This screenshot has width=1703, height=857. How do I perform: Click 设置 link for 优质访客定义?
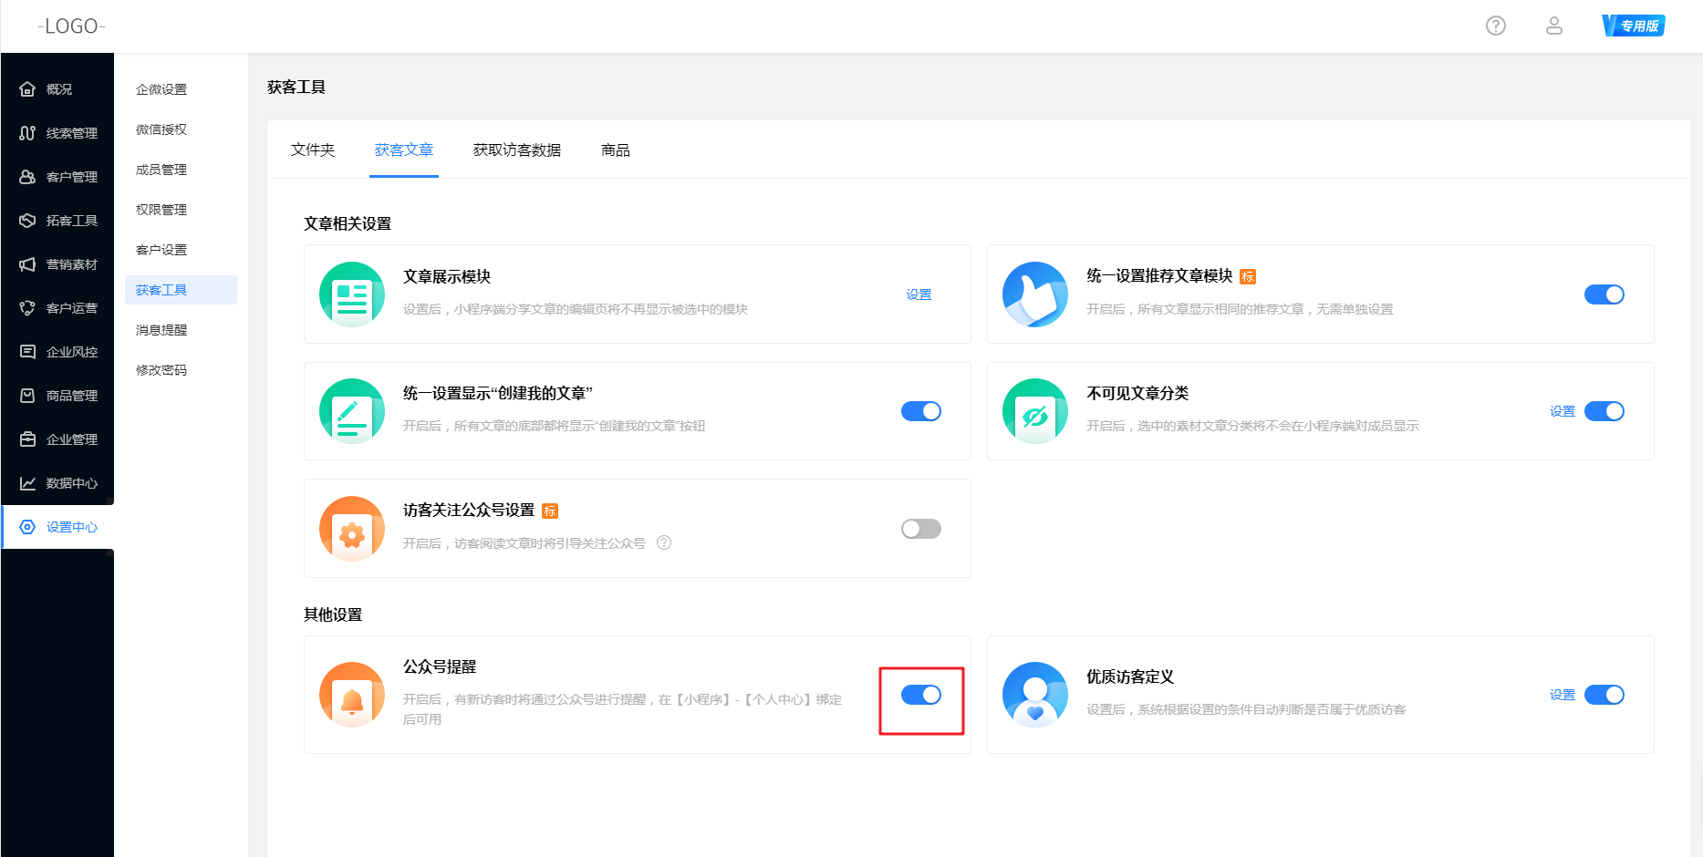pos(1563,695)
